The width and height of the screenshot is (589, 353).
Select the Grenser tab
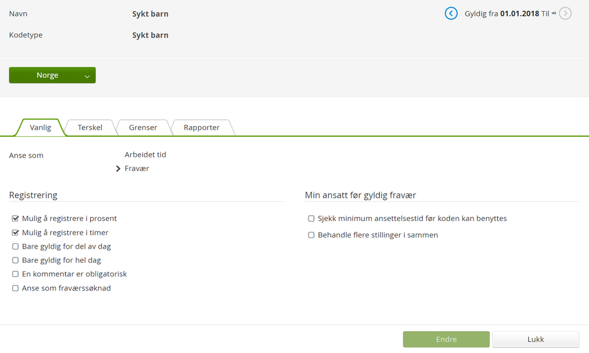(143, 127)
